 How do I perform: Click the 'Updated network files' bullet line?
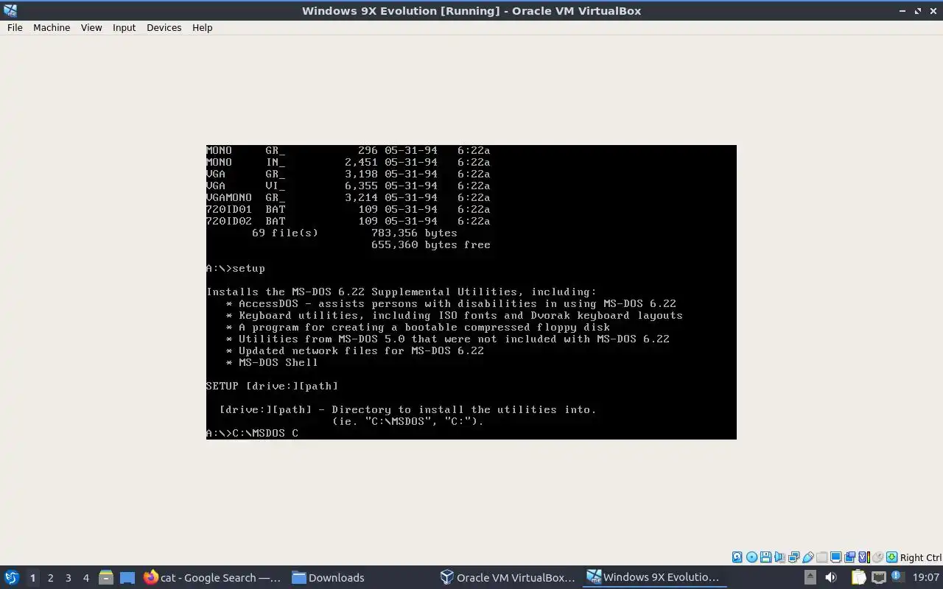click(x=355, y=350)
